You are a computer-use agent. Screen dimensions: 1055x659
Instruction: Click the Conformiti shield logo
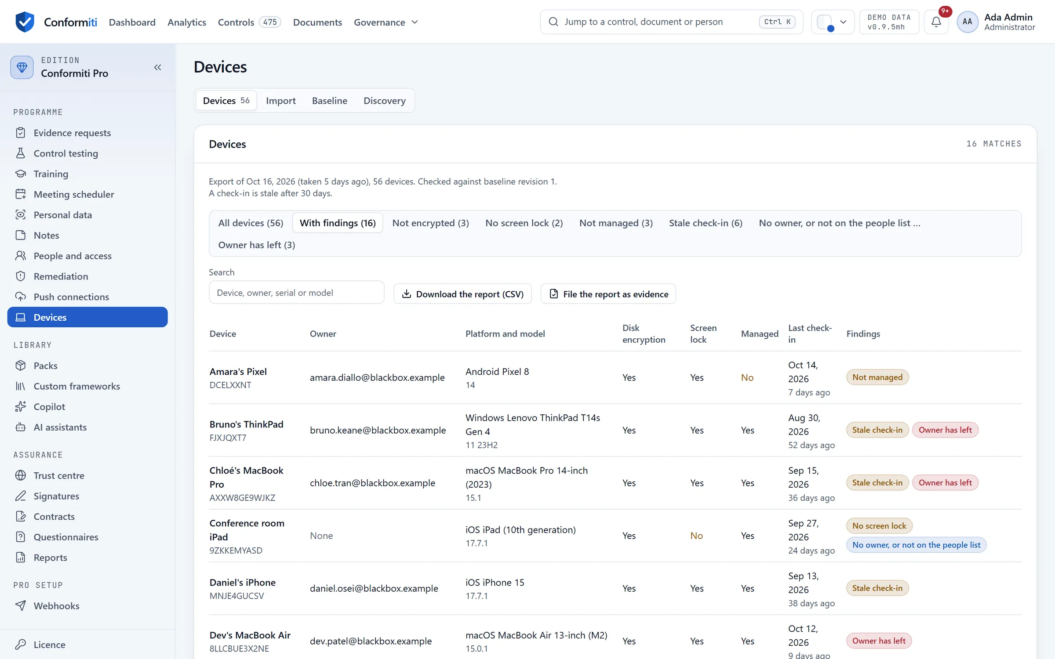25,22
